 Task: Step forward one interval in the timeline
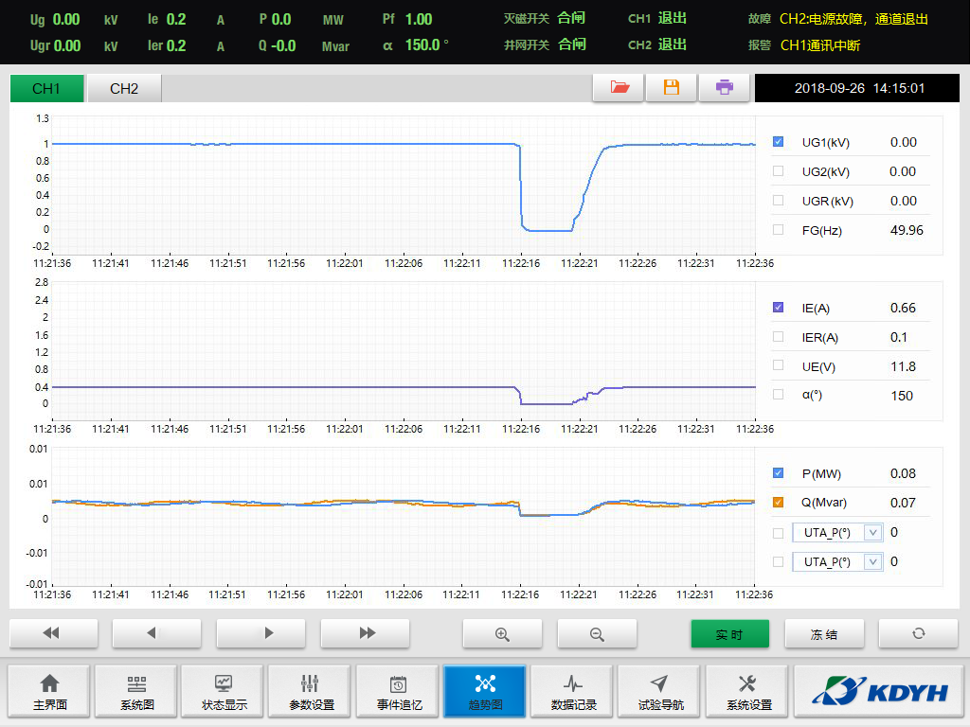pos(269,633)
